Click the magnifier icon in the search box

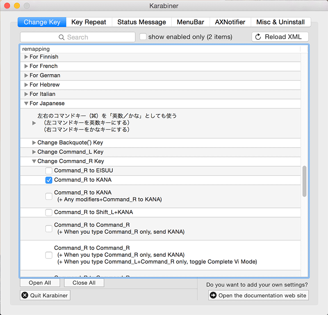61,37
